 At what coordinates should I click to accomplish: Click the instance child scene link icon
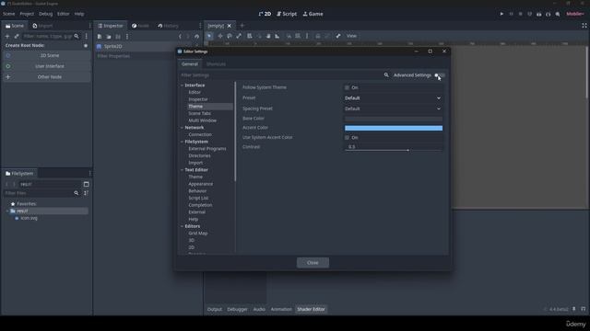click(17, 36)
